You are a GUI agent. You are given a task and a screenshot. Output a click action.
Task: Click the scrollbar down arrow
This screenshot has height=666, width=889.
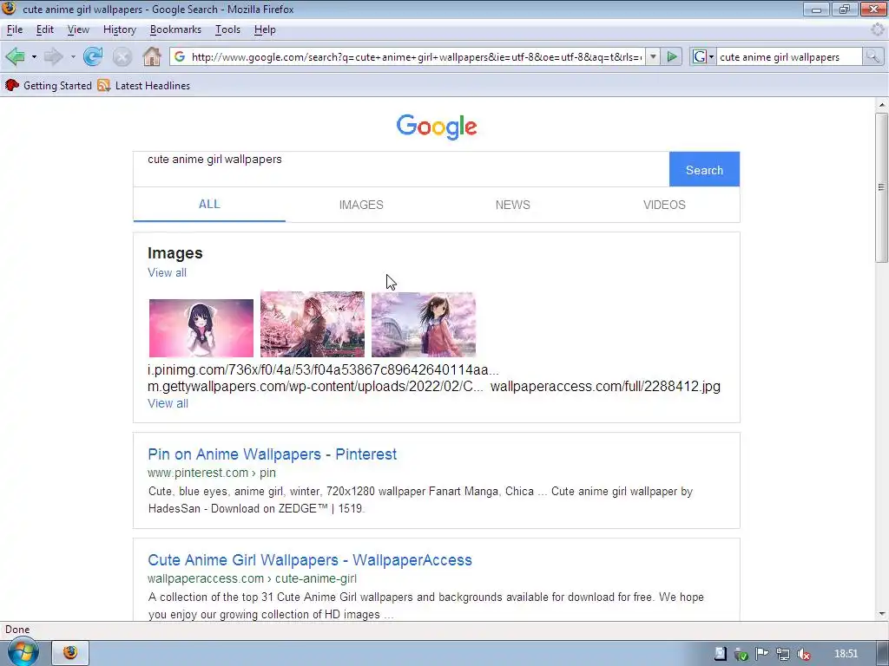pos(881,614)
